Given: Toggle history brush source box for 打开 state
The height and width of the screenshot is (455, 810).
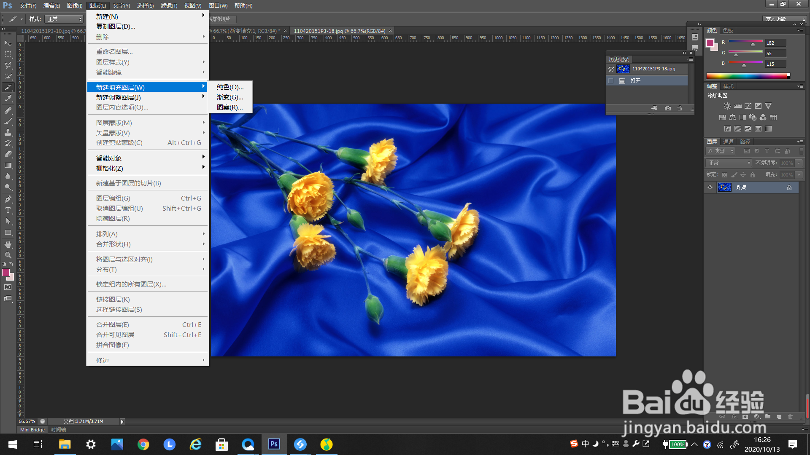Looking at the screenshot, I should [x=611, y=81].
